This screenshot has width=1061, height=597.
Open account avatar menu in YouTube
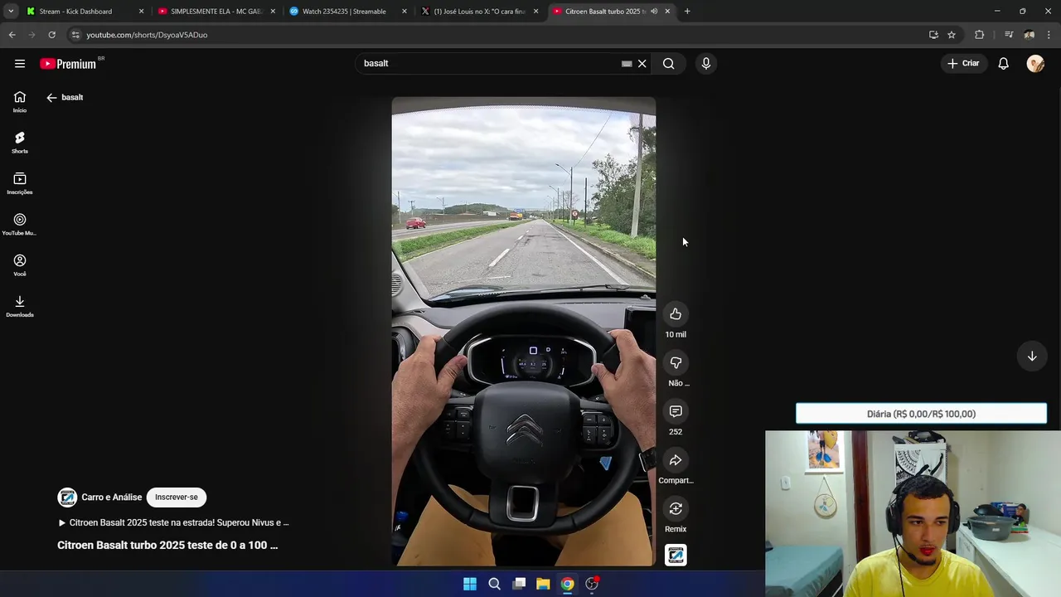1035,63
